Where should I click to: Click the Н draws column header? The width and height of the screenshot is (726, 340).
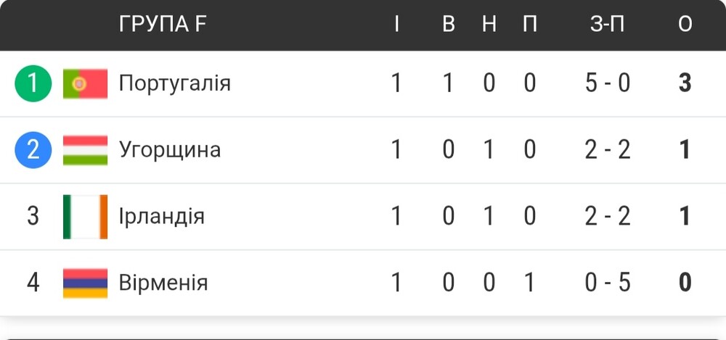(x=489, y=24)
